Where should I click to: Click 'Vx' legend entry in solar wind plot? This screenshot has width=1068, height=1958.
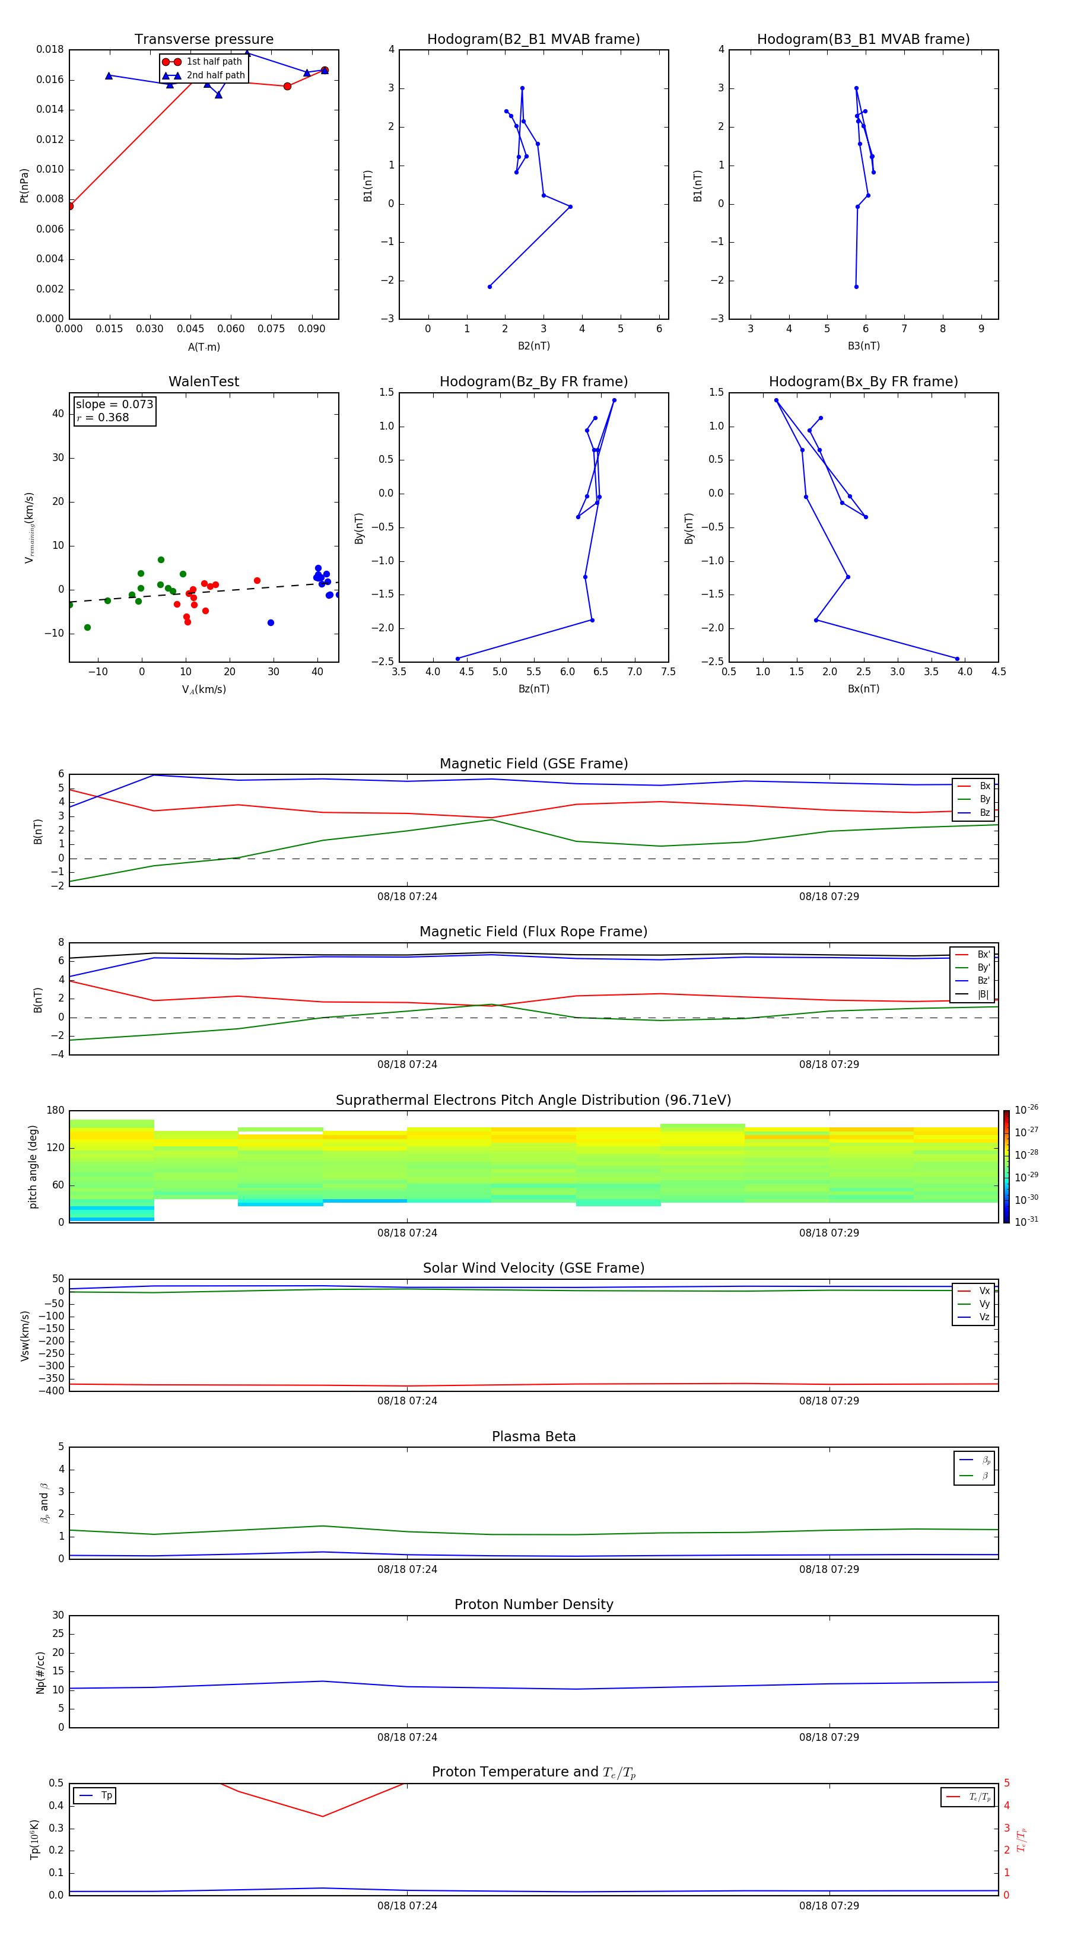974,1290
